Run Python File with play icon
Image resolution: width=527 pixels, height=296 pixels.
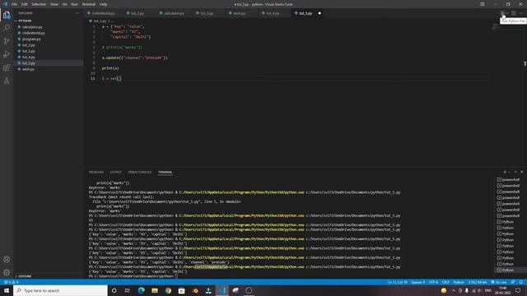(x=502, y=13)
